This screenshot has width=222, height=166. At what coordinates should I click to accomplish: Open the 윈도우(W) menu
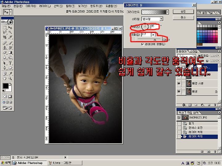click(96, 6)
